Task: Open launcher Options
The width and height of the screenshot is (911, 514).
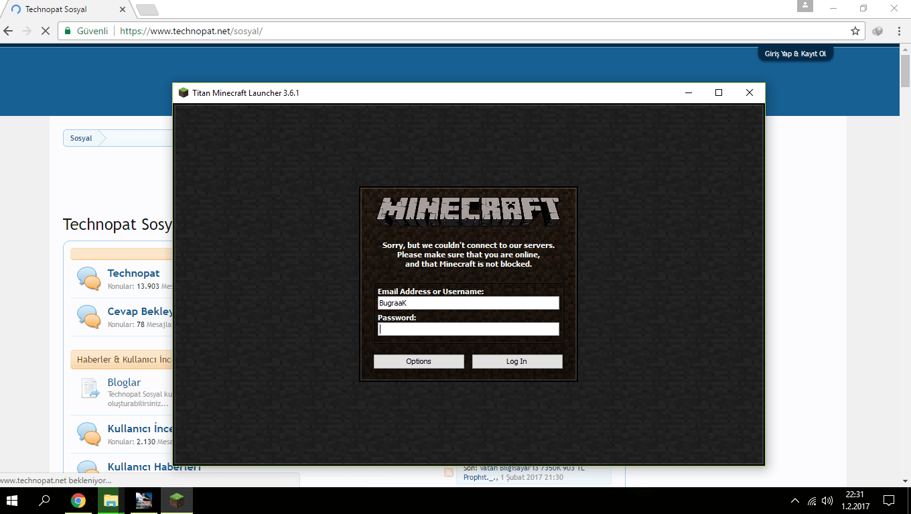Action: coord(419,361)
